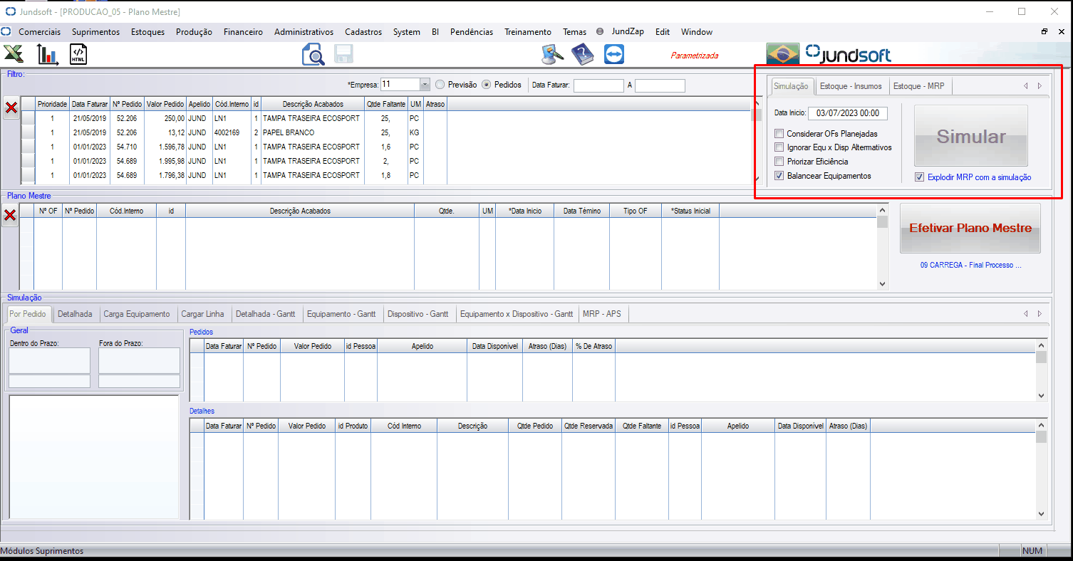Click 09 CARREGA - Final Processo link

(x=970, y=265)
